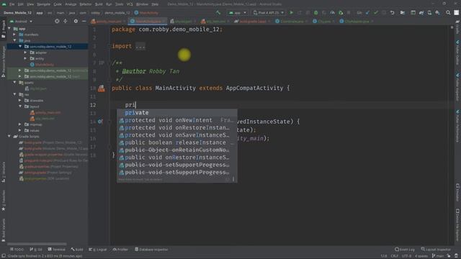Open the Profile app gauge icon
Image resolution: width=461 pixels, height=259 pixels.
[332, 13]
